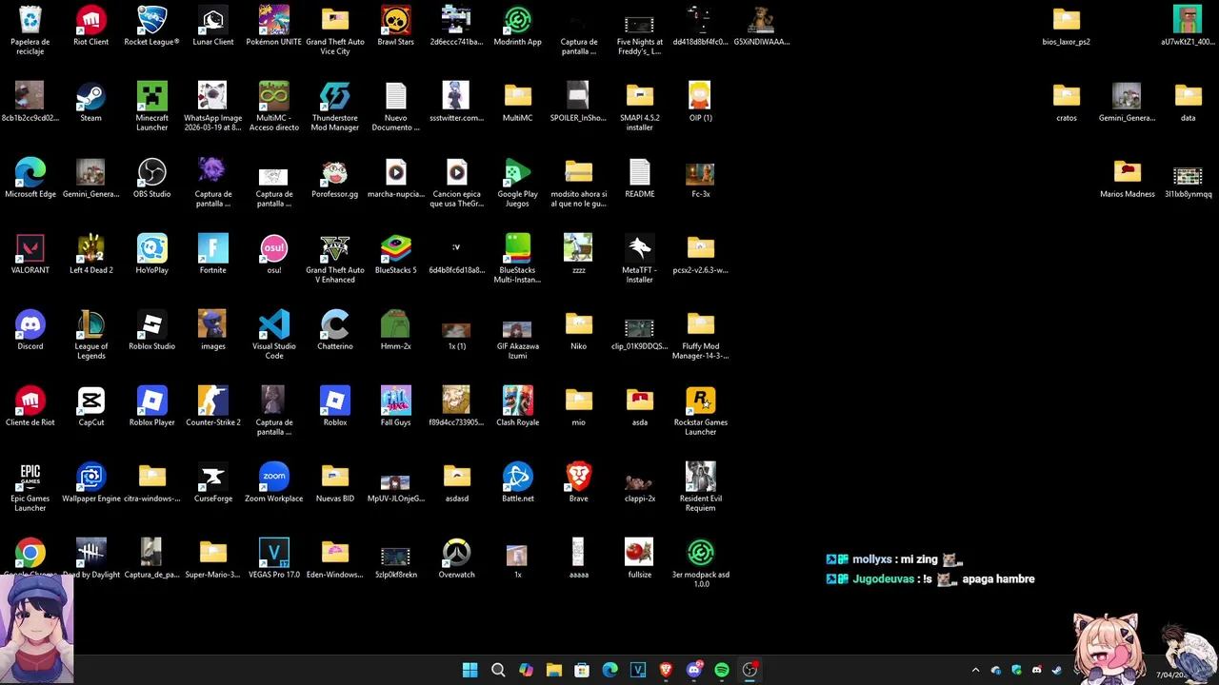Select the SMAPI 4.5.2 installer folder
Screen dimensions: 1219x685
point(639,107)
